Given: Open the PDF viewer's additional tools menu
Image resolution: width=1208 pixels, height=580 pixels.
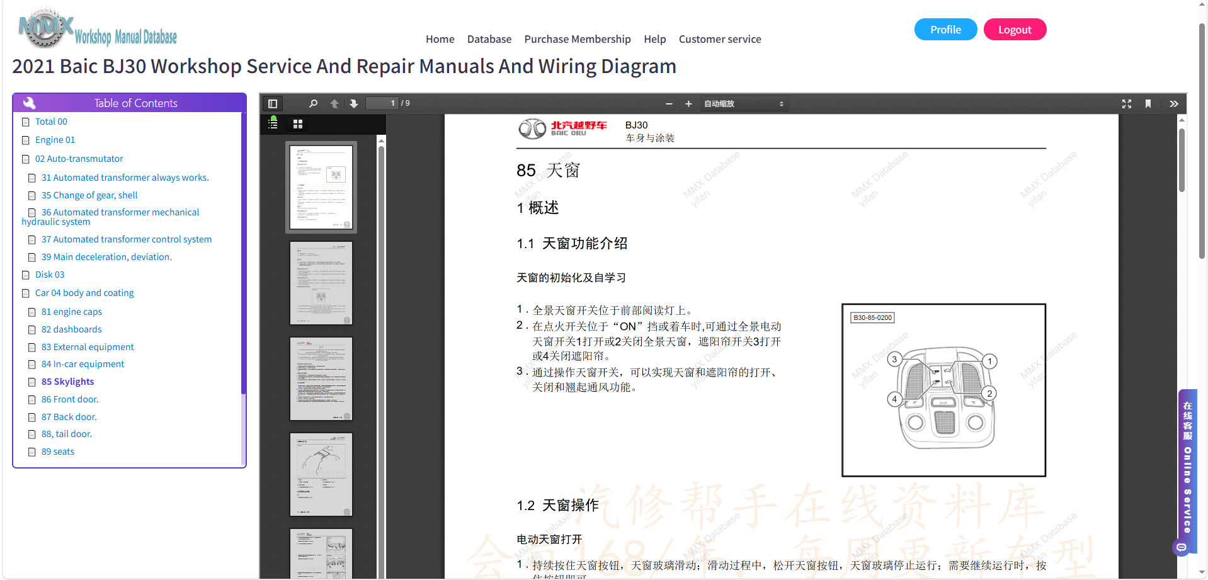Looking at the screenshot, I should tap(1174, 104).
